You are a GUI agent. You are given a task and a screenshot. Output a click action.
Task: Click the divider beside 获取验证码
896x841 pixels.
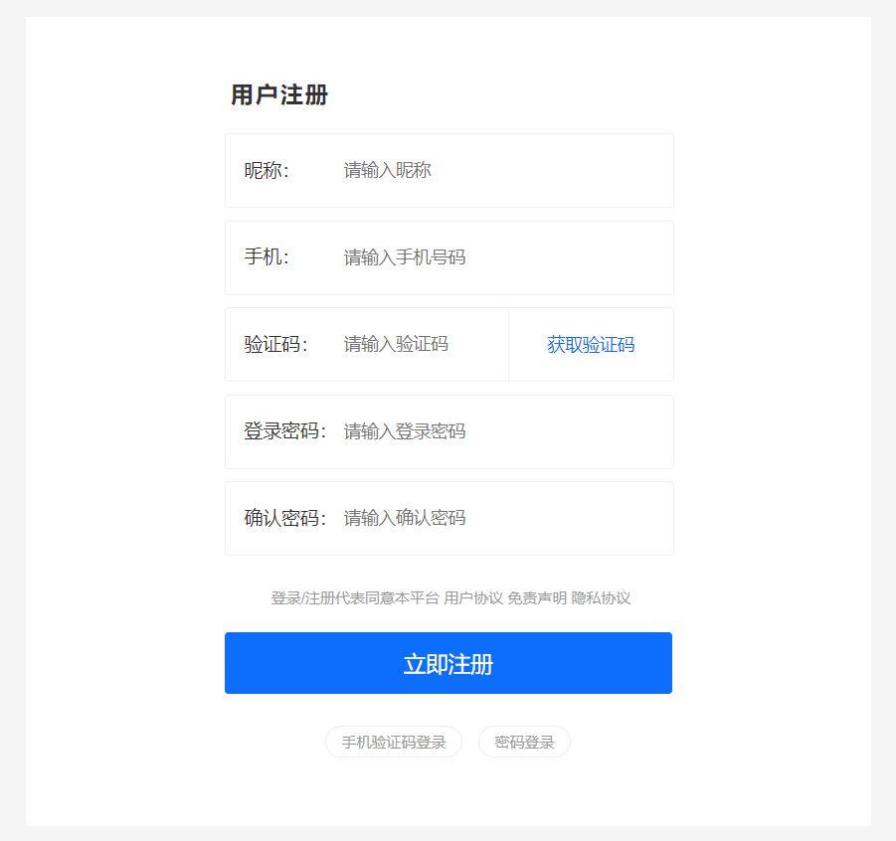[x=509, y=345]
